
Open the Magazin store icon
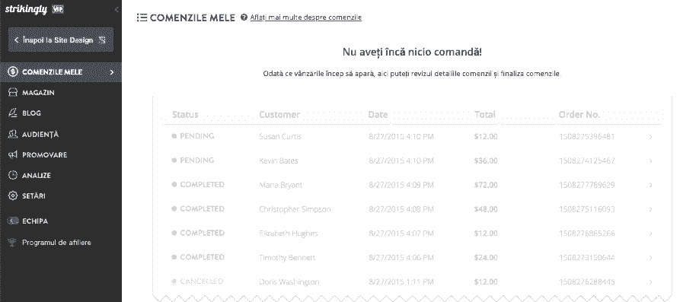pyautogui.click(x=13, y=92)
